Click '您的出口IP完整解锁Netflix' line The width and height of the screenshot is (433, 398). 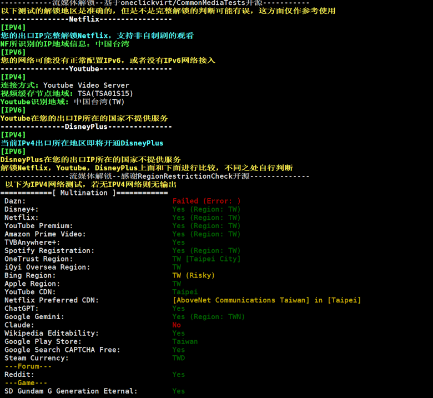pos(97,36)
